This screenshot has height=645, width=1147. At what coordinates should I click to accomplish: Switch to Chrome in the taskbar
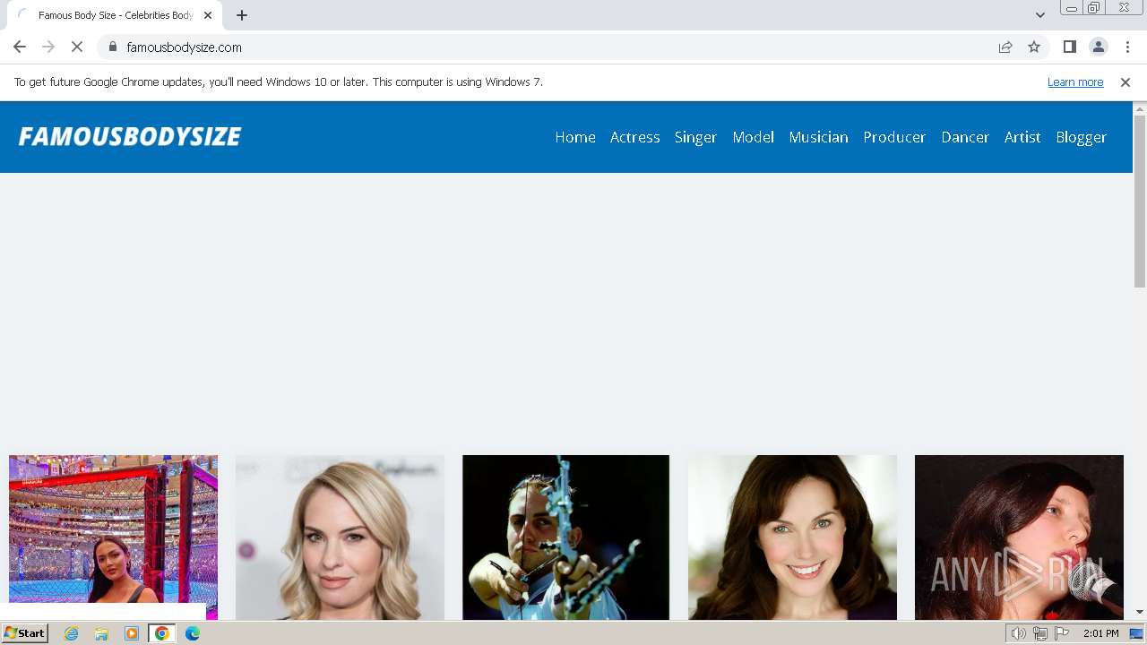[x=162, y=633]
